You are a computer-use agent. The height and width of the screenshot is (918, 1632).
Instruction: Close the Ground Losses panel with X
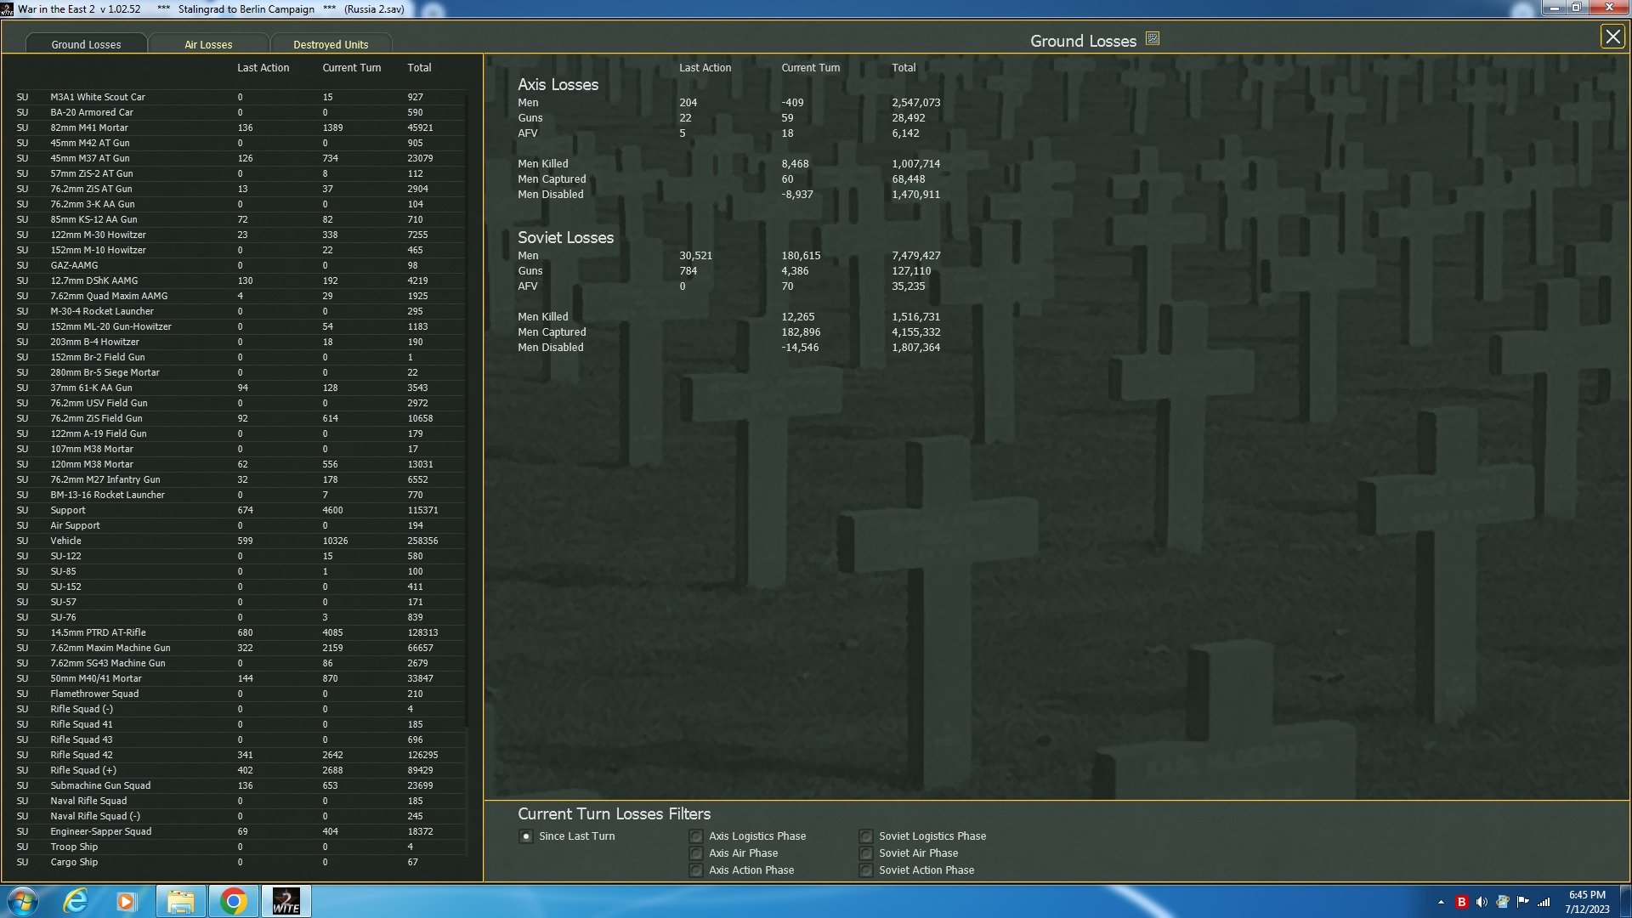[x=1612, y=37]
